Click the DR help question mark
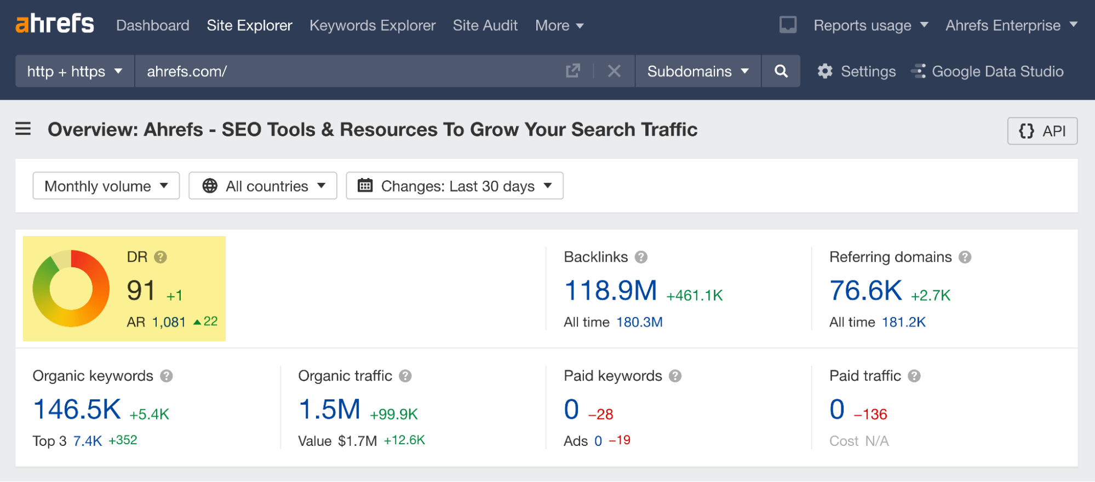This screenshot has width=1095, height=482. point(160,257)
